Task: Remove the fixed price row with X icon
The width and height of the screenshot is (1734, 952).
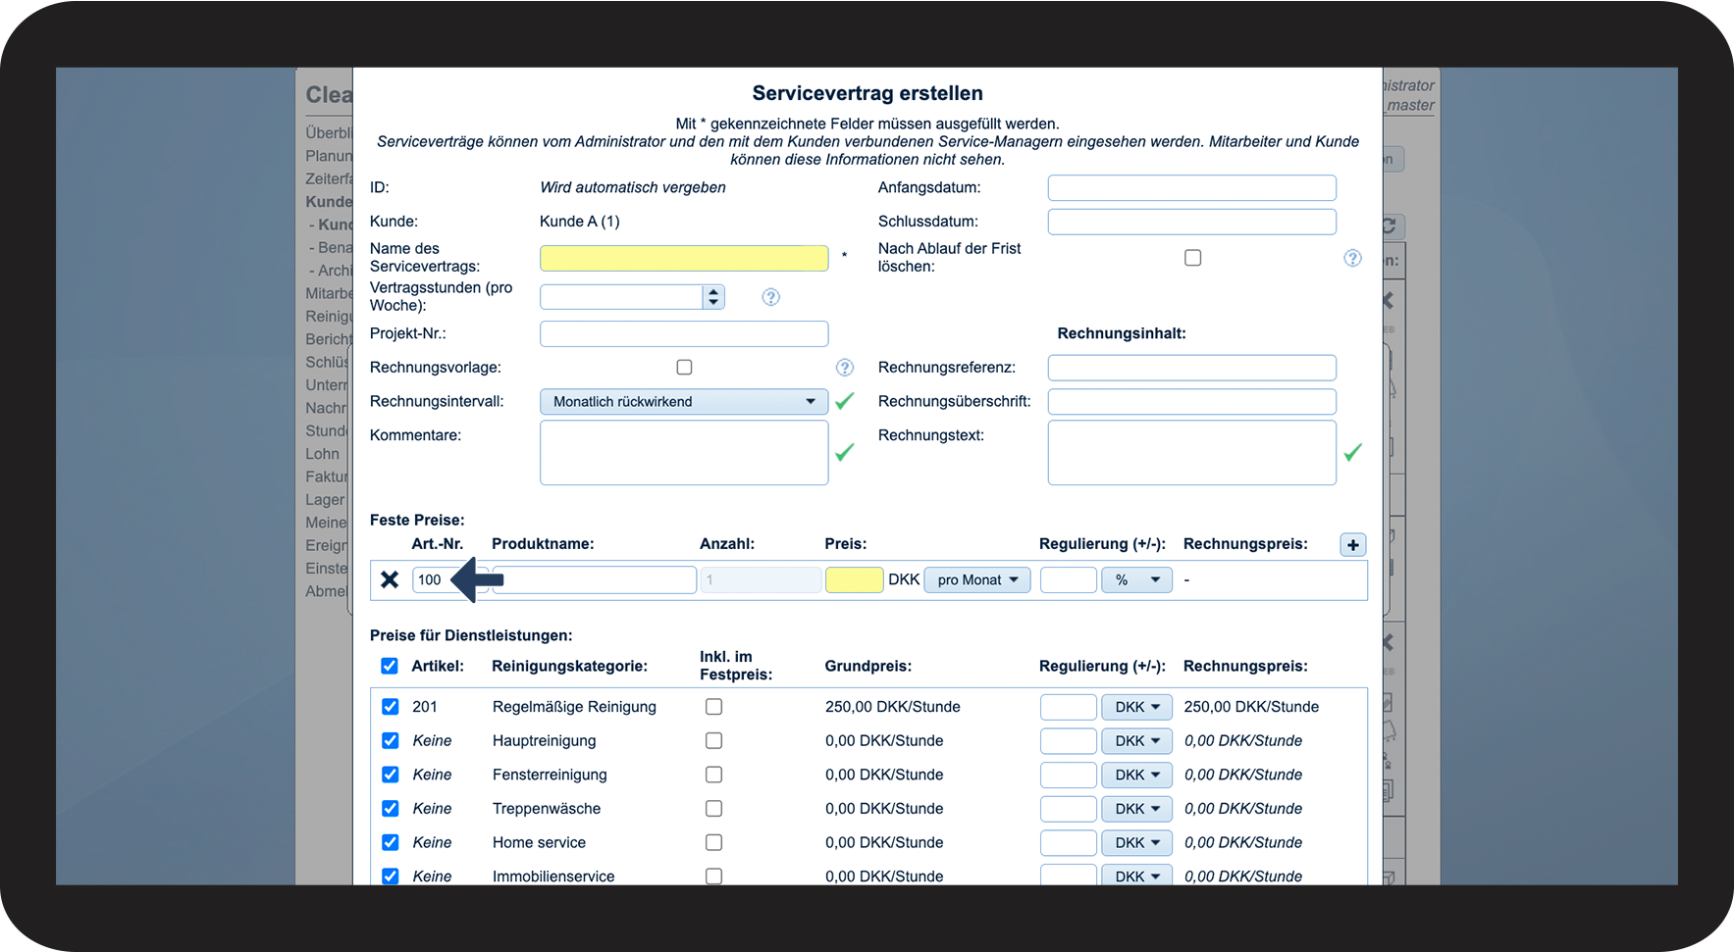Action: click(390, 579)
